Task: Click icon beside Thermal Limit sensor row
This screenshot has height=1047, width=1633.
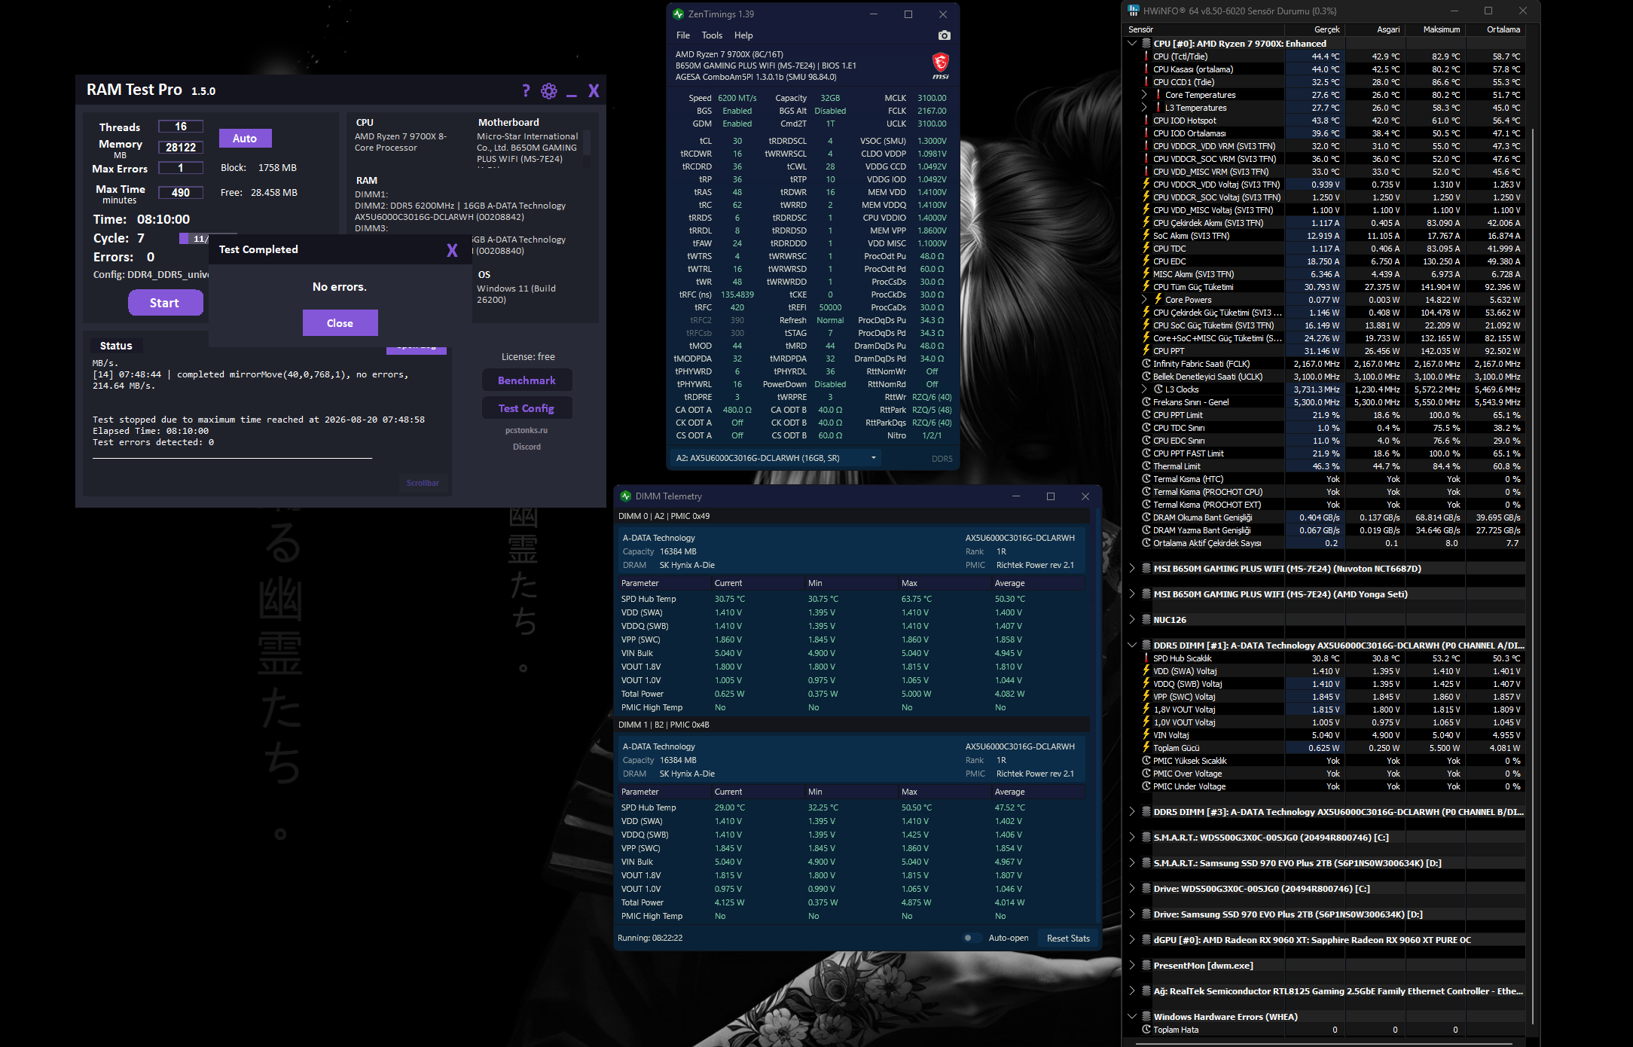Action: [1146, 466]
